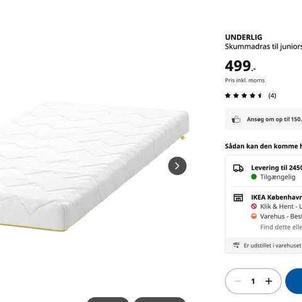The height and width of the screenshot is (302, 302).
Task: Open IKEA København store option
Action: click(267, 212)
